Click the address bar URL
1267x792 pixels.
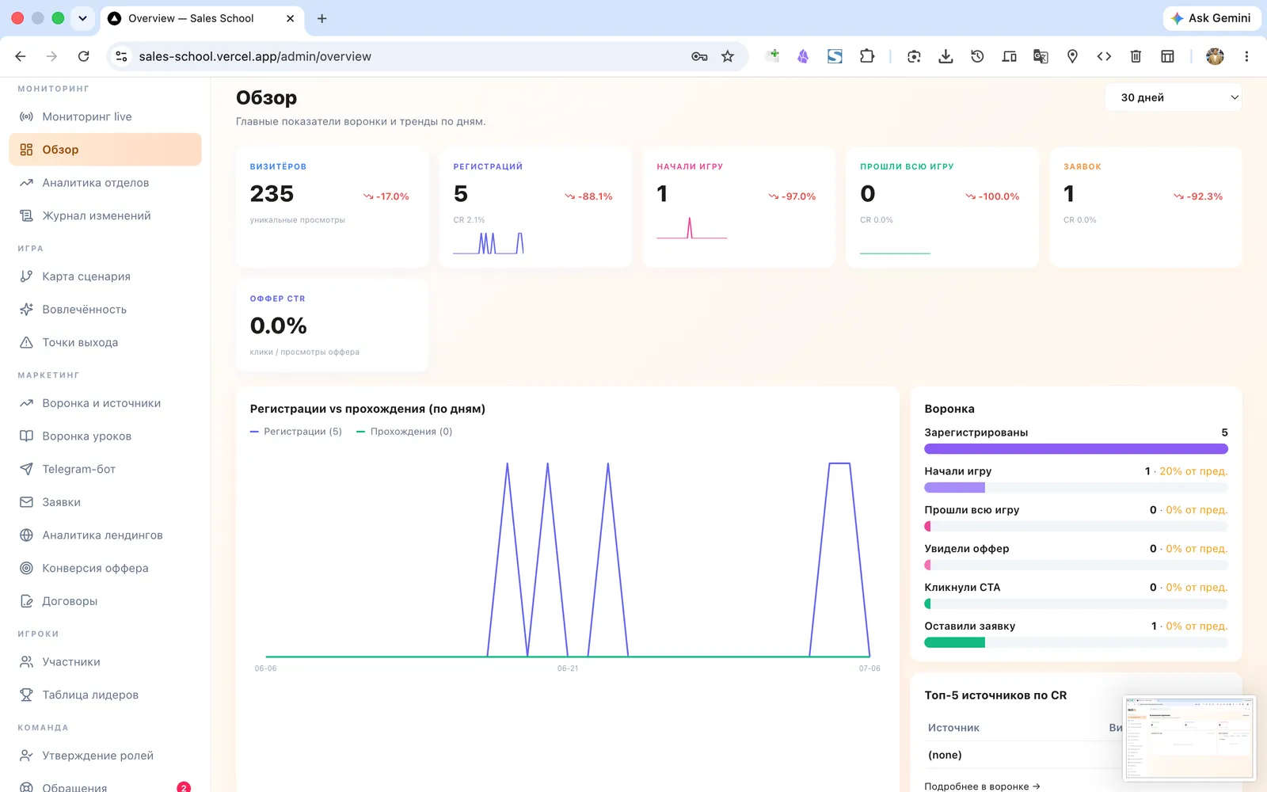coord(255,56)
